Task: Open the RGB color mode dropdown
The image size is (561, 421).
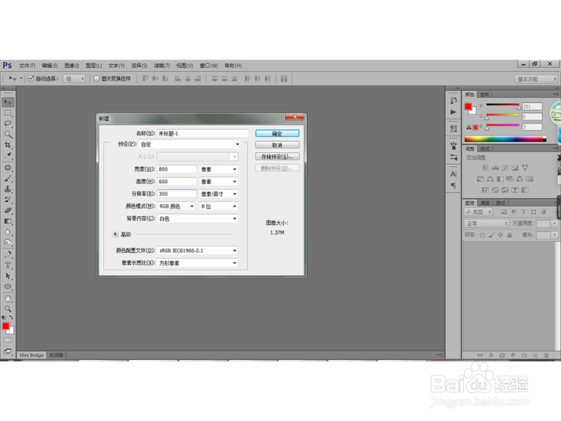Action: coord(177,206)
